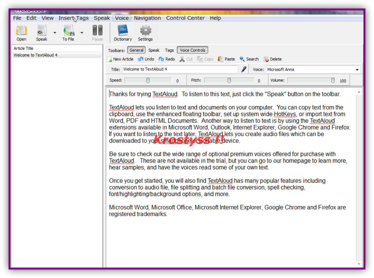Open the Edit menu
Viewport: 374px width, 278px height.
pos(31,18)
